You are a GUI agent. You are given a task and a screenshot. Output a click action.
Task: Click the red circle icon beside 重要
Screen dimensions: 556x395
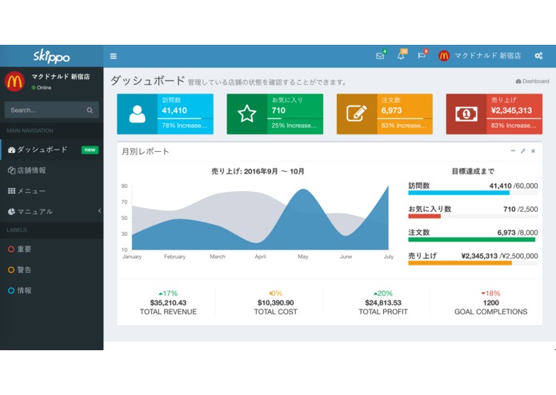click(11, 249)
